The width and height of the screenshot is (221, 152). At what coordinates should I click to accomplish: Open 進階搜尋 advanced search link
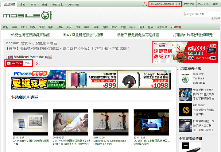(x=216, y=18)
